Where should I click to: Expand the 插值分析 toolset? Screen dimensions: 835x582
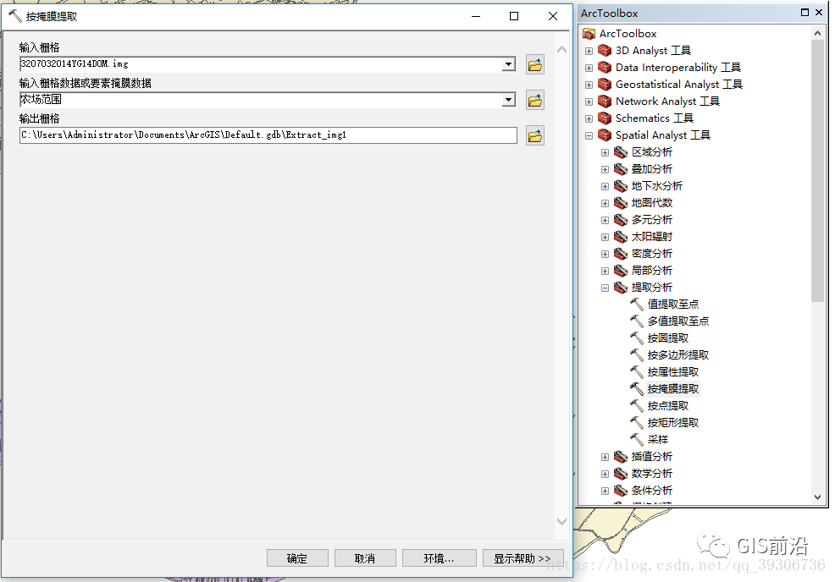[605, 457]
